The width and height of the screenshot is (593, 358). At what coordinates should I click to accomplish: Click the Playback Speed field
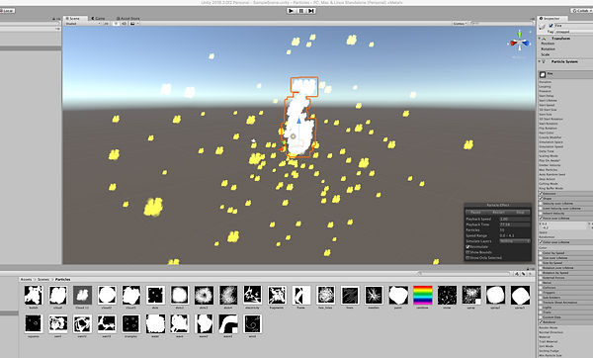514,220
